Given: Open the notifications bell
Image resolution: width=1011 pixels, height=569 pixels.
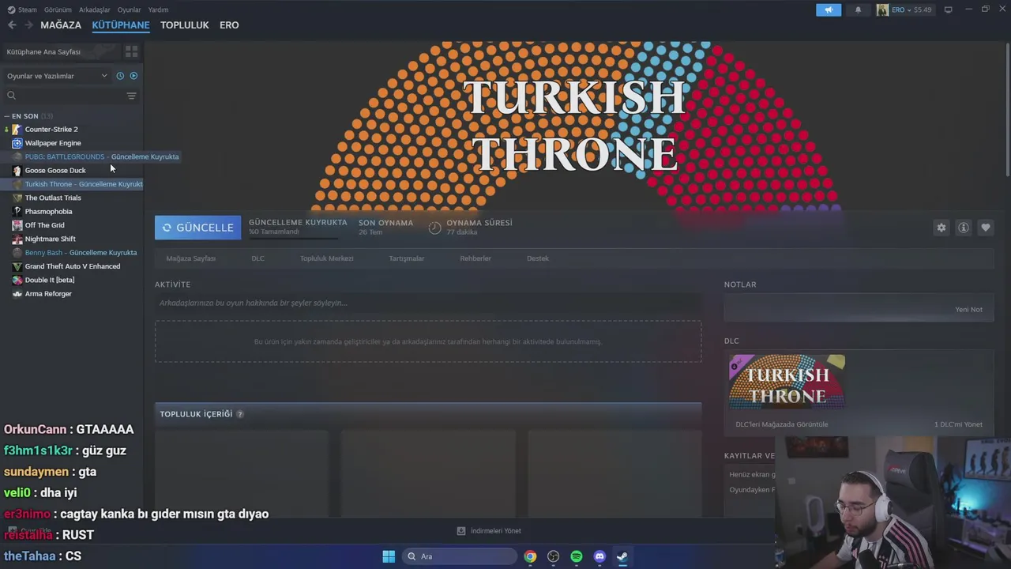Looking at the screenshot, I should 859,9.
